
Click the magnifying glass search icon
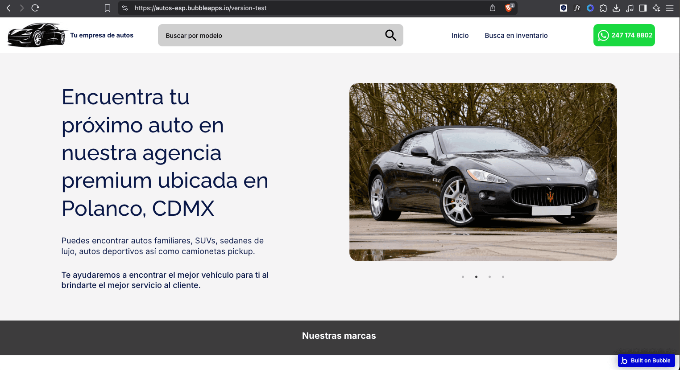pyautogui.click(x=390, y=35)
